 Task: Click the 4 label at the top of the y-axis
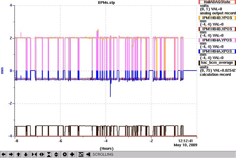pos(11,5)
